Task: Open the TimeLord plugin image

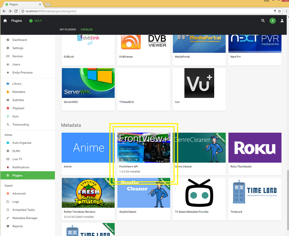Action: [255, 193]
